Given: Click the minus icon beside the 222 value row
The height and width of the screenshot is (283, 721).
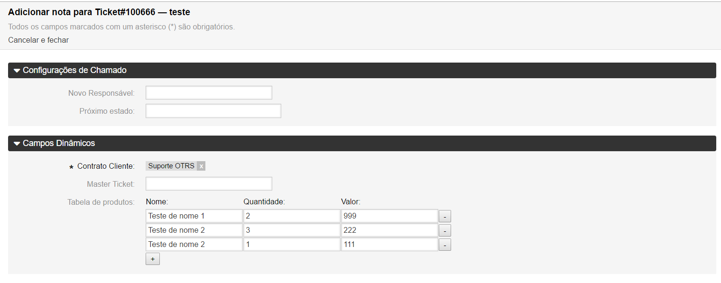Looking at the screenshot, I should tap(445, 230).
